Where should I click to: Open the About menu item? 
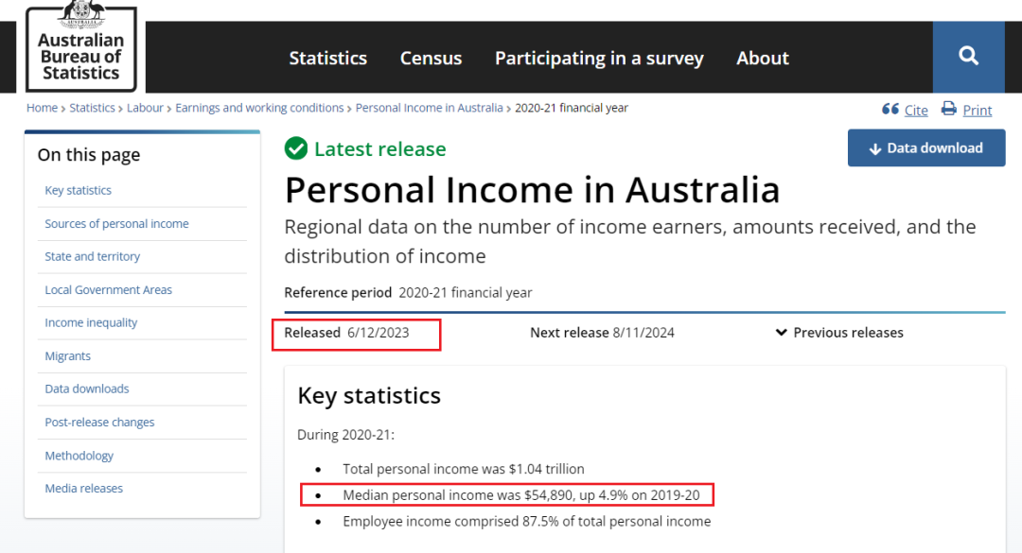click(762, 58)
